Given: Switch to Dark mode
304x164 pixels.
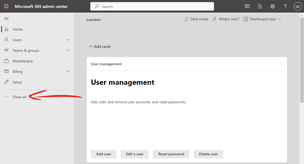Looking at the screenshot, I should [196, 19].
